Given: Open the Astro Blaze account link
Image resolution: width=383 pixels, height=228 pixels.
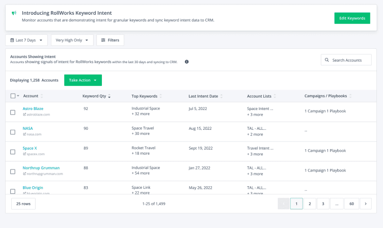Looking at the screenshot, I should pos(33,108).
